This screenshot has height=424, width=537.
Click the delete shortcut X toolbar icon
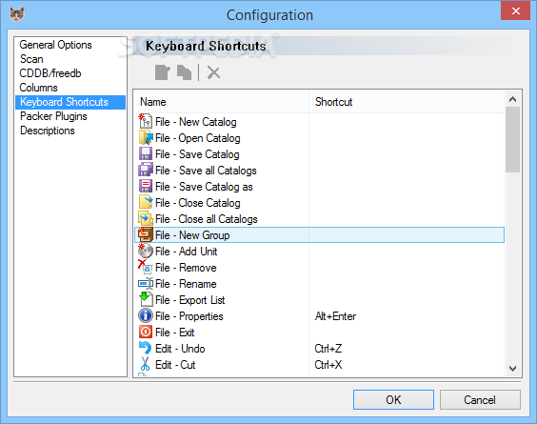(213, 72)
